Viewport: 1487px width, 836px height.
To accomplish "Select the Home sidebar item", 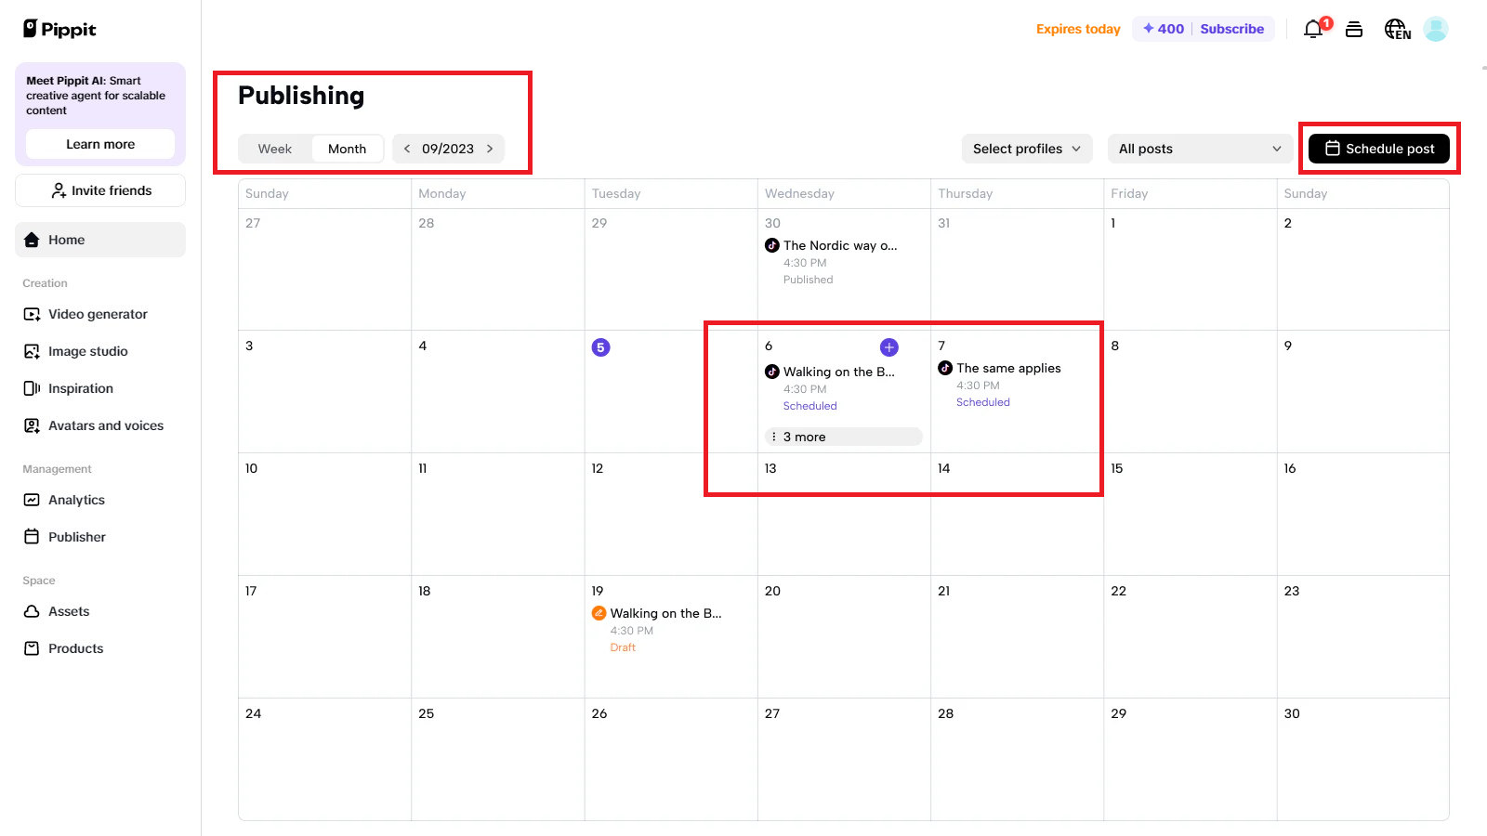I will tap(65, 240).
